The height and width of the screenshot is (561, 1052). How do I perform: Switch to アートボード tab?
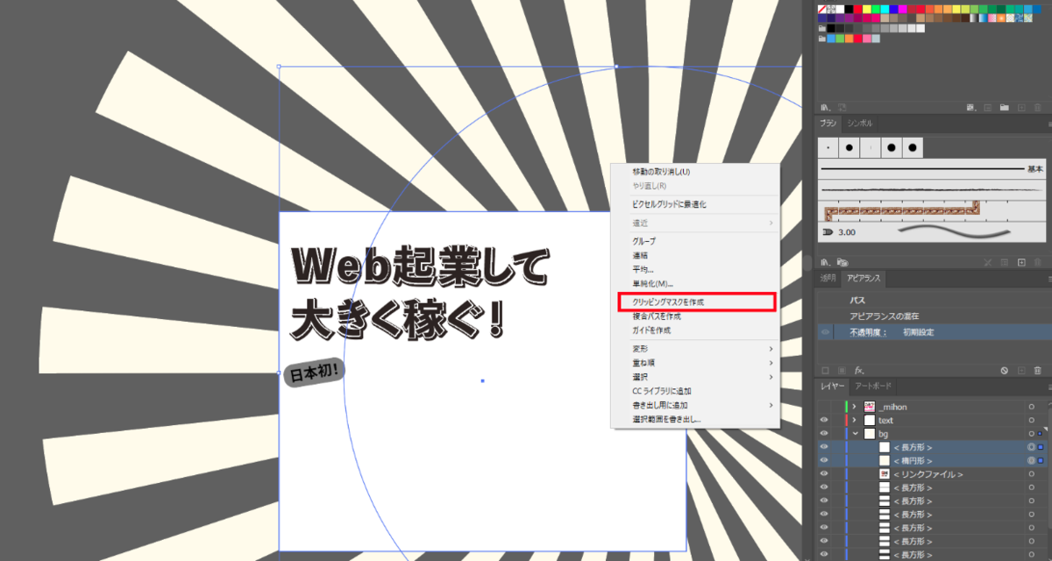[873, 387]
